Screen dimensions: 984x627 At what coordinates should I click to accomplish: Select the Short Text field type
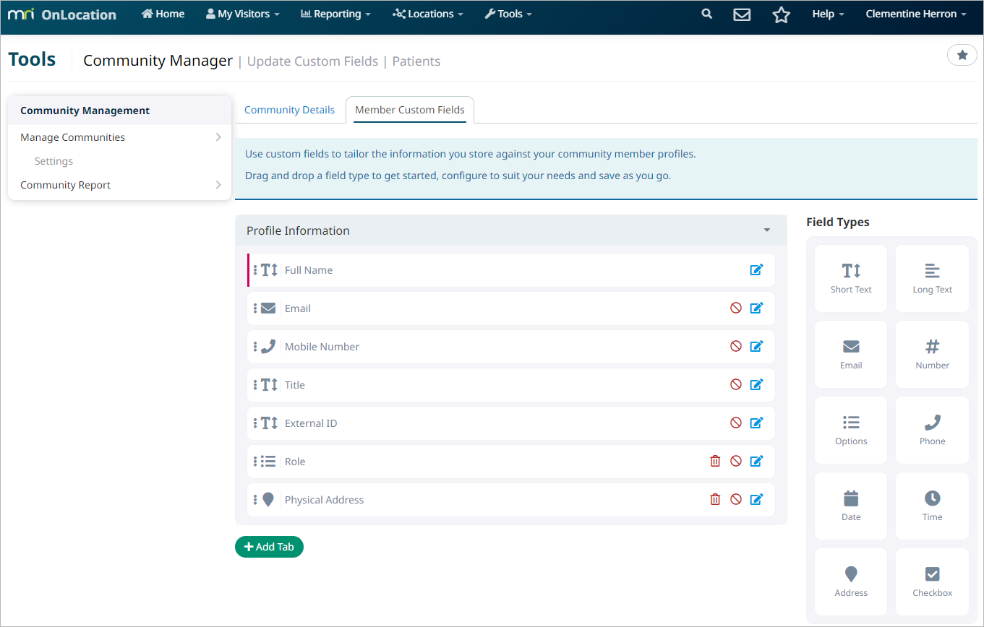(850, 278)
